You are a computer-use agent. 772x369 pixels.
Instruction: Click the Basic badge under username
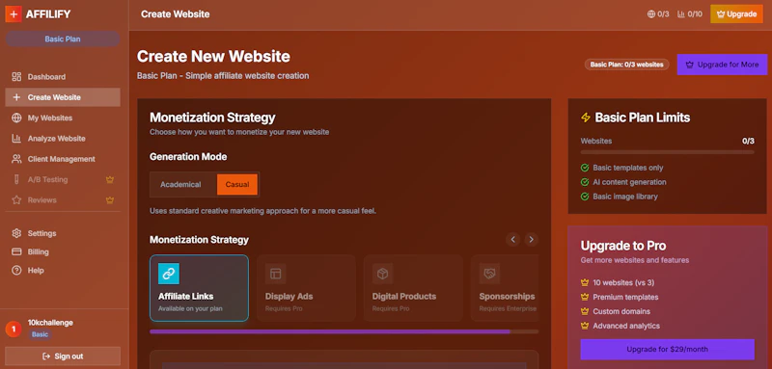(x=40, y=334)
